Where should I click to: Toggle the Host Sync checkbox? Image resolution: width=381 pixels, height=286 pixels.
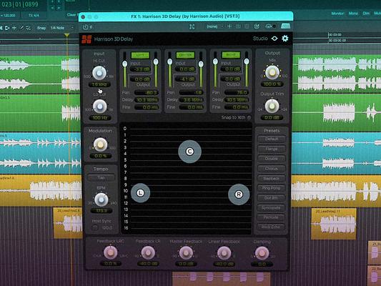95,227
